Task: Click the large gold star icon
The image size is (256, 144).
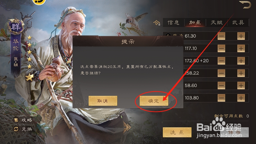Action: pos(29,77)
